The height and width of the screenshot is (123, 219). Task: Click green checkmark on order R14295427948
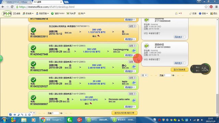tap(34, 48)
